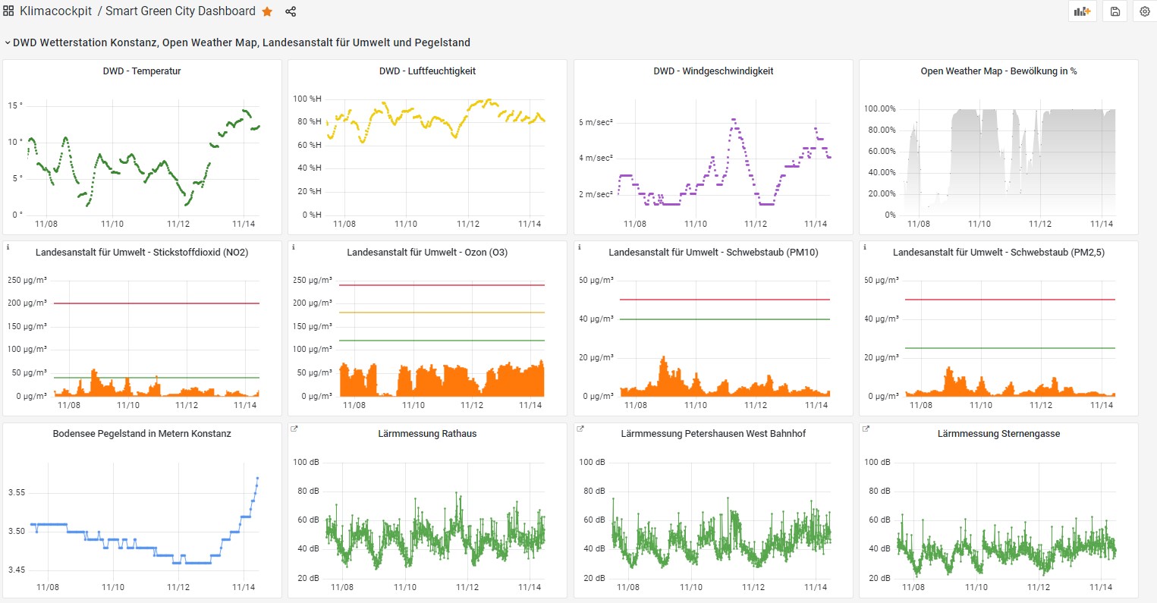The width and height of the screenshot is (1157, 603).
Task: Show info icon on Schwebstaub (PM2,5) panel
Action: click(865, 247)
